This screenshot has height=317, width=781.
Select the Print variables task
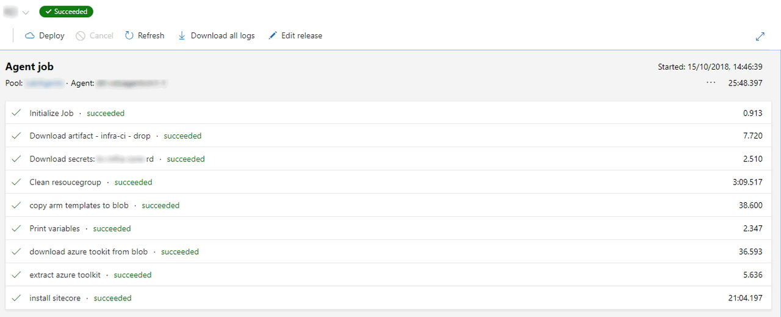(x=54, y=229)
